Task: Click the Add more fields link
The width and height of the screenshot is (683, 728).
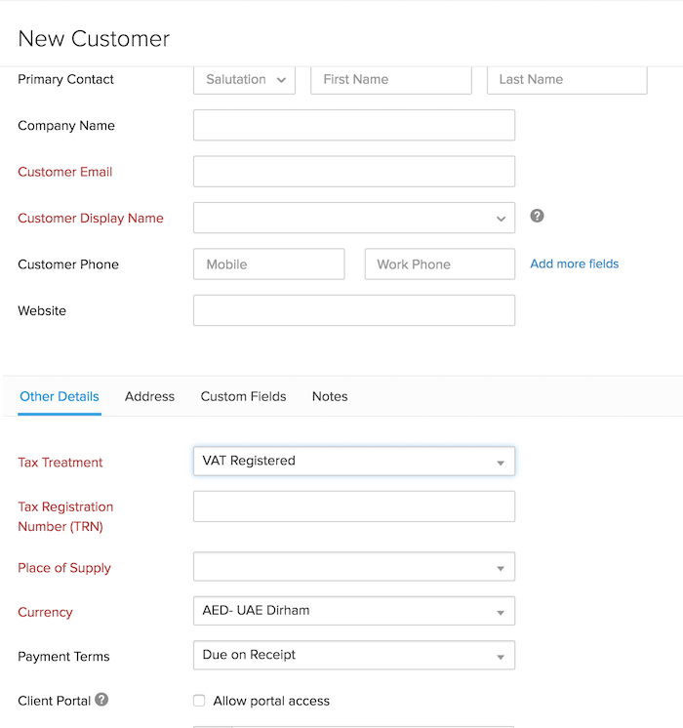Action: pos(574,263)
